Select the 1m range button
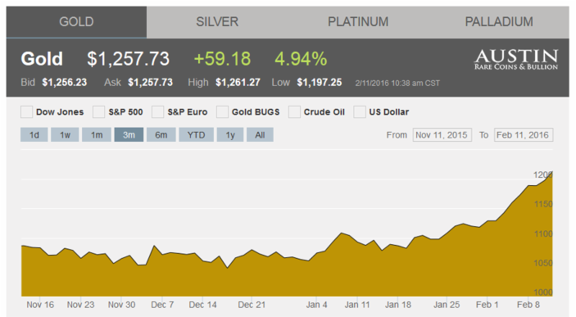This screenshot has height=317, width=576. 96,135
